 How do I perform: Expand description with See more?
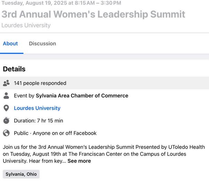point(79,161)
